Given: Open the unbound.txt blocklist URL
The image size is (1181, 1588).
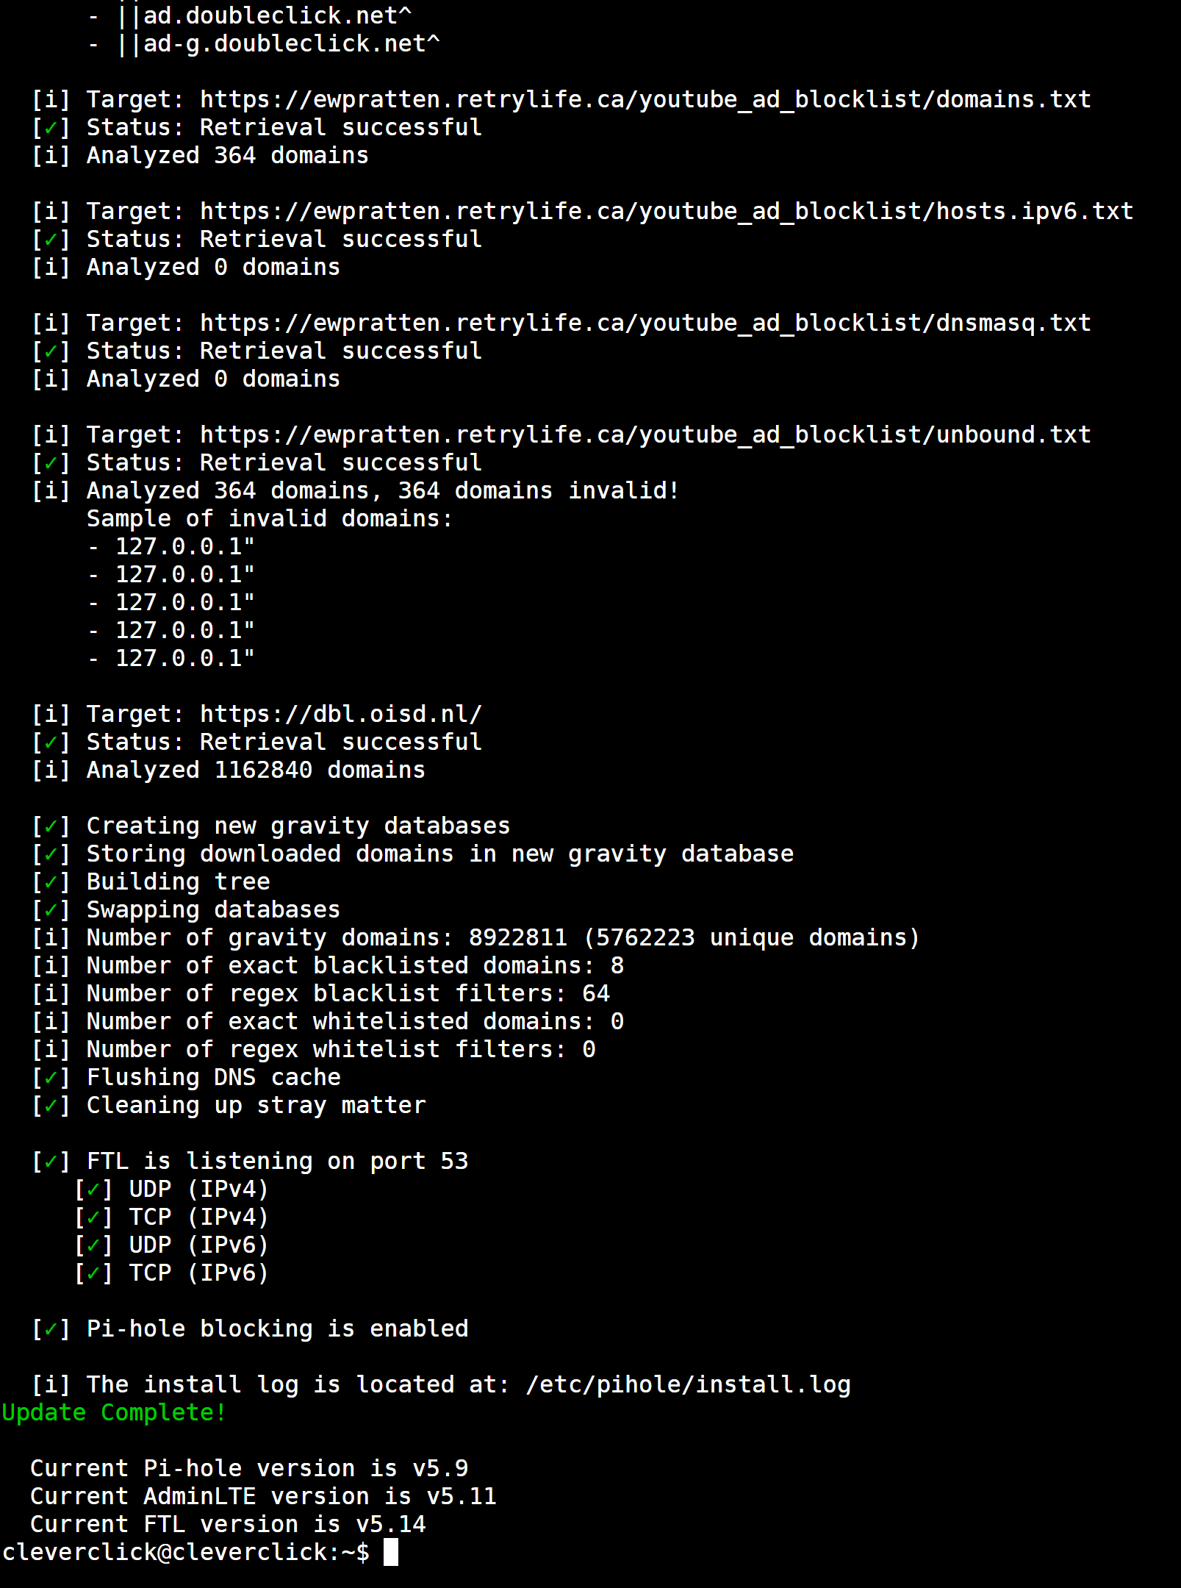Looking at the screenshot, I should pyautogui.click(x=645, y=434).
